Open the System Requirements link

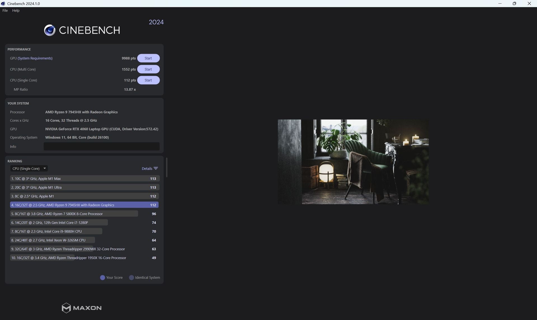[35, 58]
